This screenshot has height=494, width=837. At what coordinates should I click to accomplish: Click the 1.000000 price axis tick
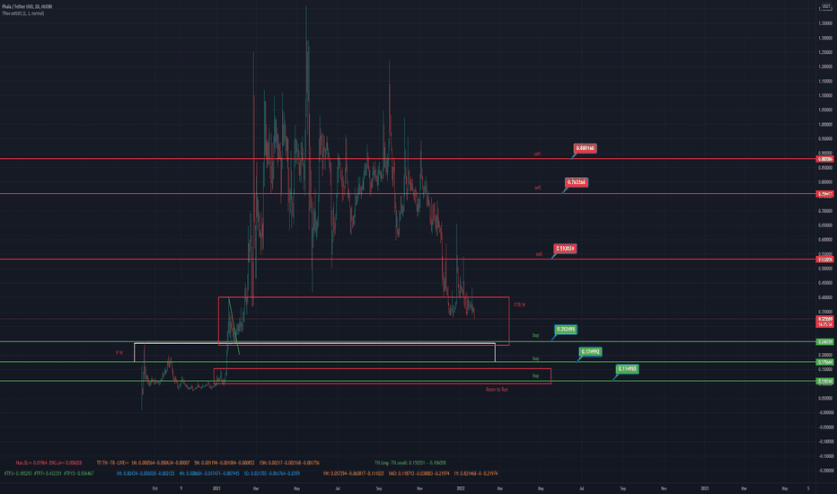(x=826, y=125)
